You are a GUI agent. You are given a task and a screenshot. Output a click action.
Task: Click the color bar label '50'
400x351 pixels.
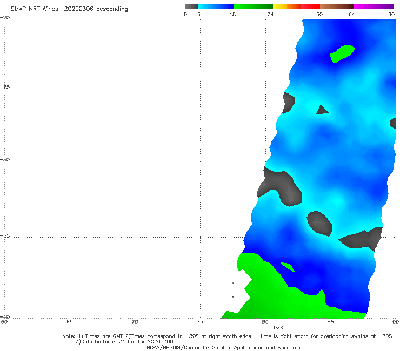[x=319, y=15]
